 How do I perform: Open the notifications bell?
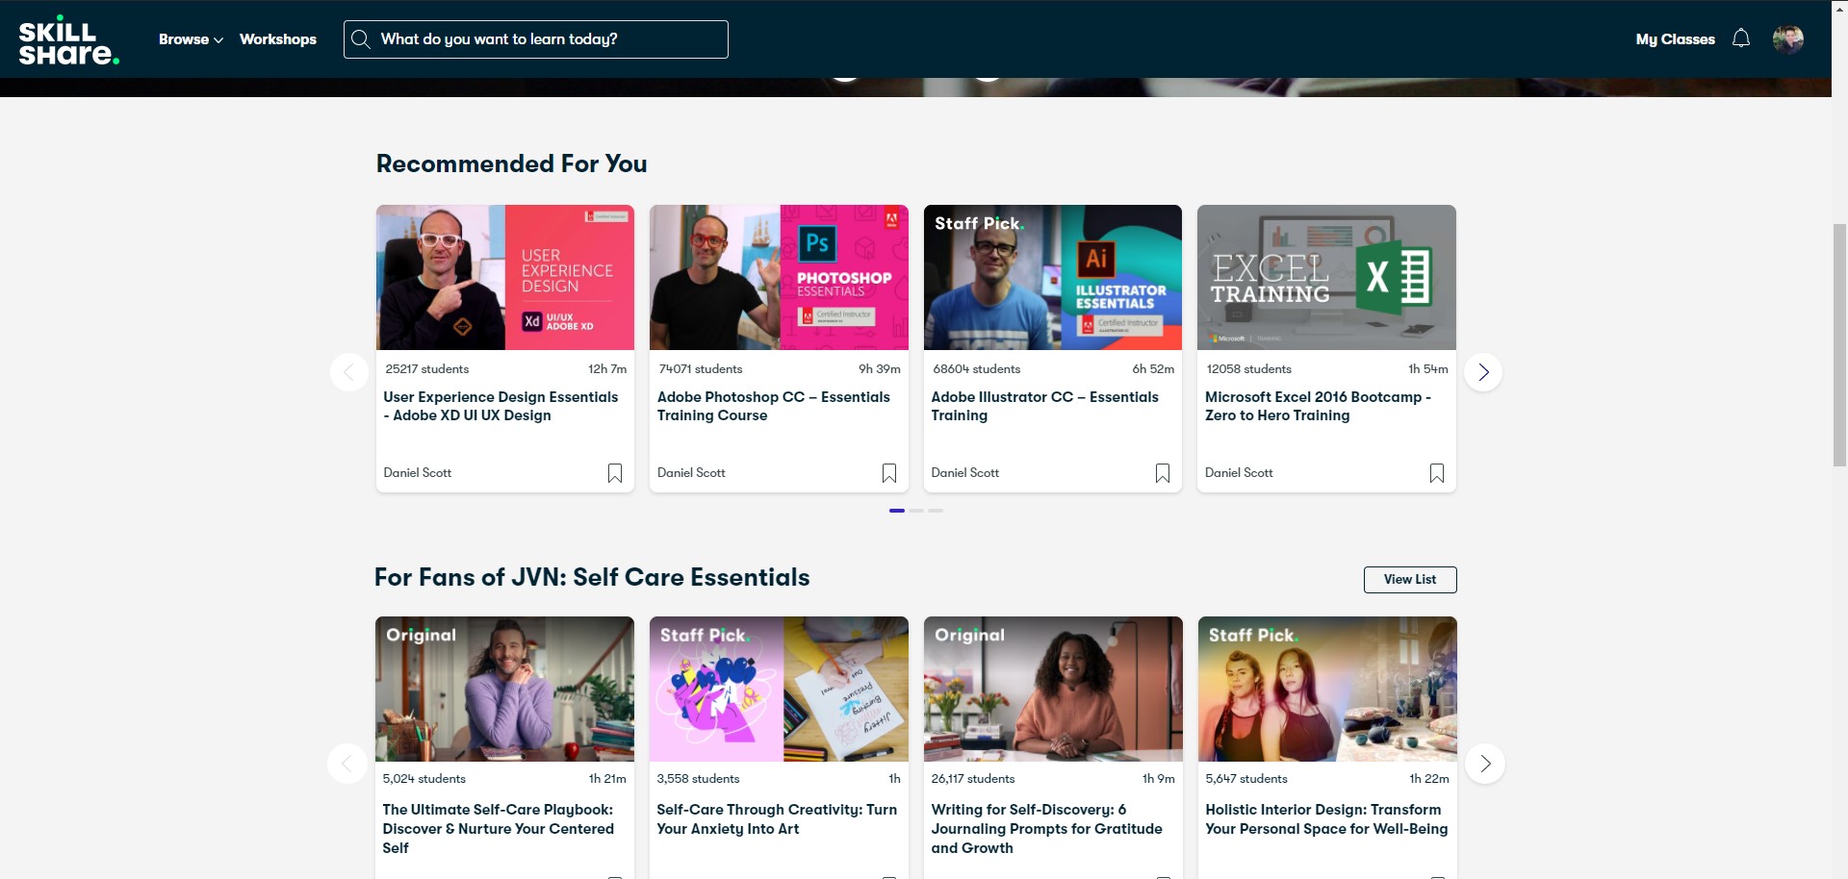[x=1740, y=38]
